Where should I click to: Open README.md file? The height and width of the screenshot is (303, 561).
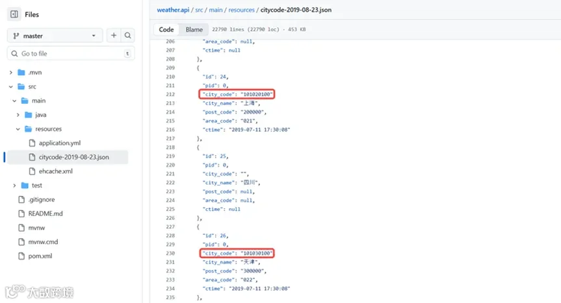pyautogui.click(x=46, y=213)
